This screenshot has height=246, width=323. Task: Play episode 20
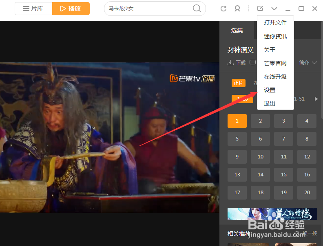click(x=307, y=193)
